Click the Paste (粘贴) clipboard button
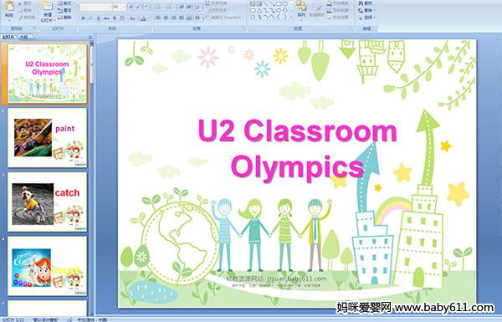This screenshot has height=322, width=502. click(x=9, y=11)
